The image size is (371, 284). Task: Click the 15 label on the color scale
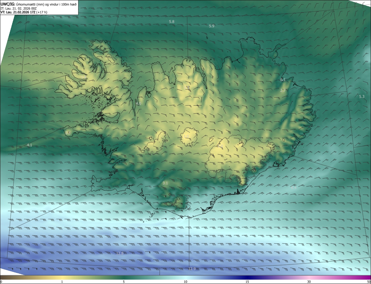click(x=247, y=282)
